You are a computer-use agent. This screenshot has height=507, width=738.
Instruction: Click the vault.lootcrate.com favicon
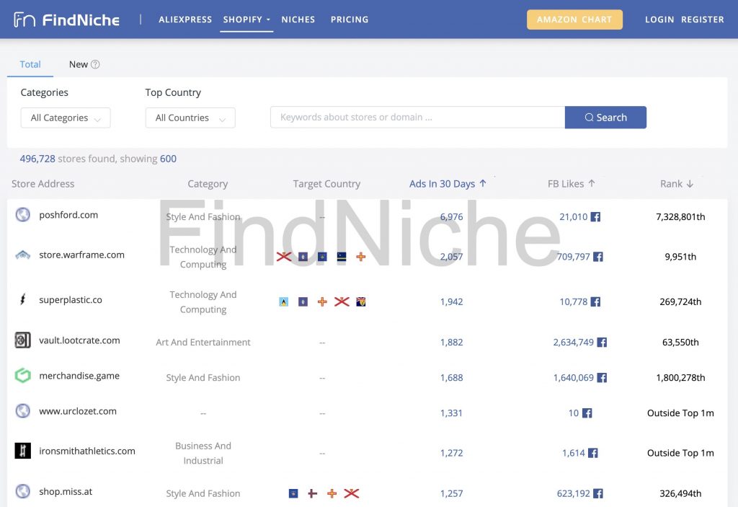click(x=22, y=340)
